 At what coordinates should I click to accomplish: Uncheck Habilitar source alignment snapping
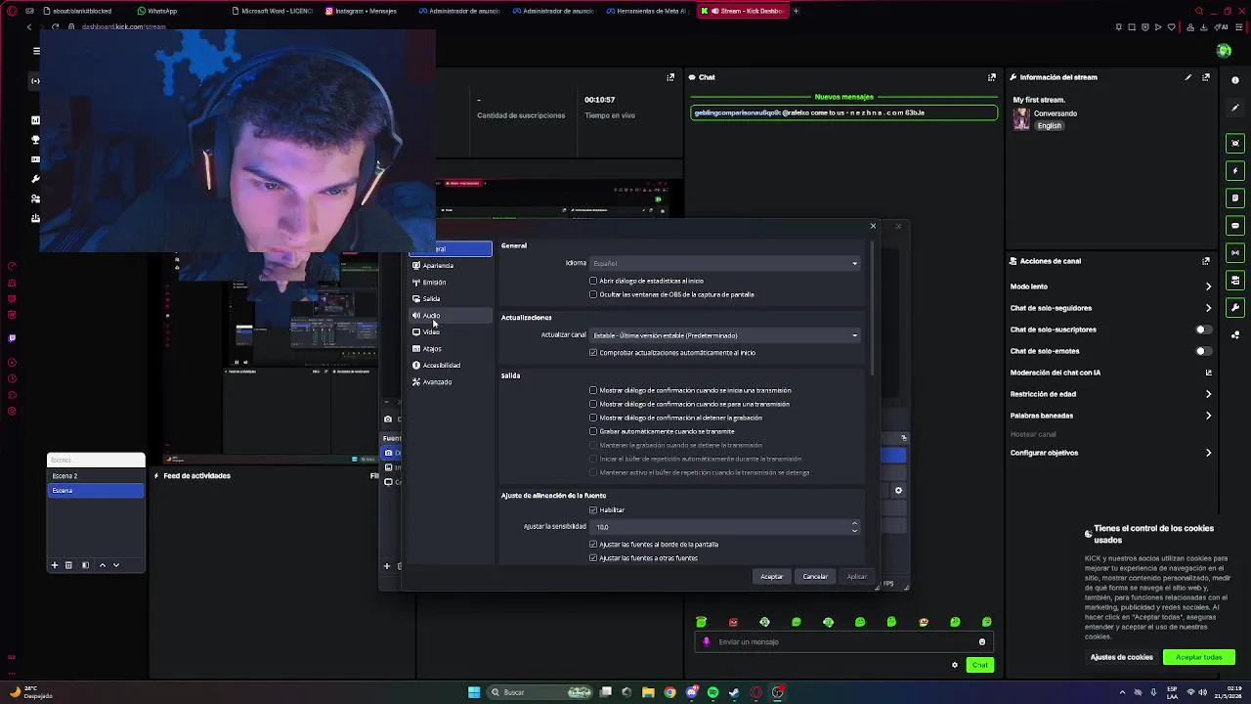tap(593, 510)
